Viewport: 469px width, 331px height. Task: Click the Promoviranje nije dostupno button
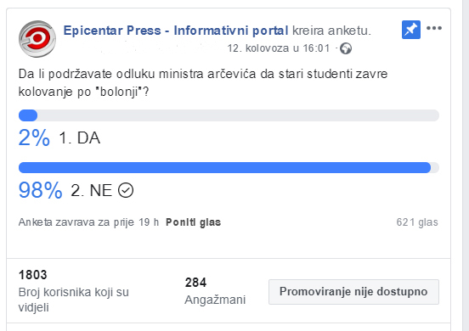pos(353,292)
